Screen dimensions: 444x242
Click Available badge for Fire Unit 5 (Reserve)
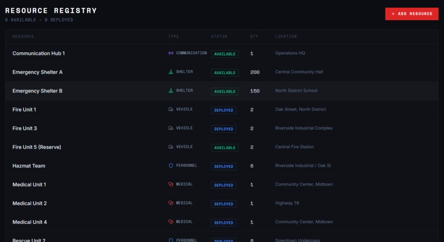tap(225, 148)
